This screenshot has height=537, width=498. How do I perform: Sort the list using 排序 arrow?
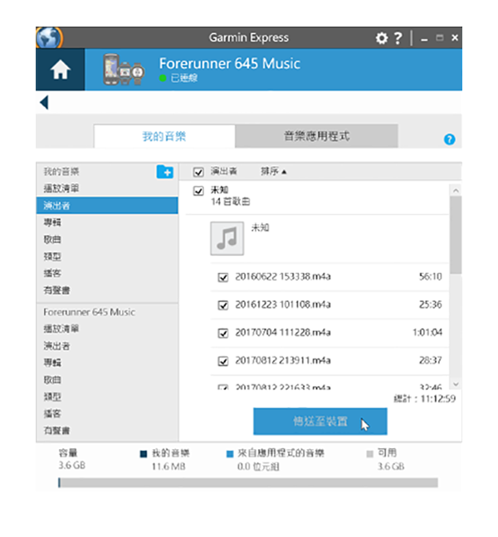click(x=273, y=171)
